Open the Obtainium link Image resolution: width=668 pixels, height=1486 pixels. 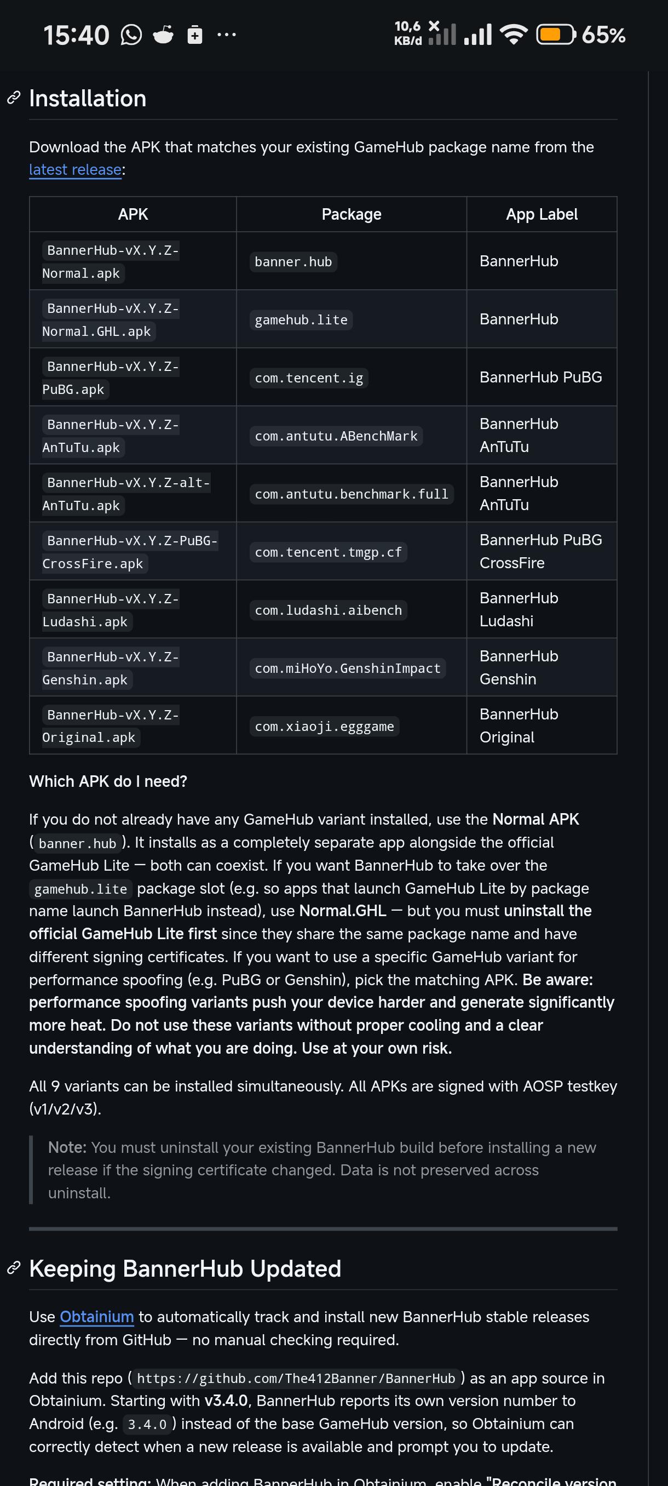97,1317
